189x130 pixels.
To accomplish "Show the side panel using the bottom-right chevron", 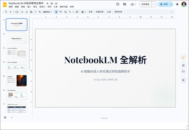I will coord(187,126).
